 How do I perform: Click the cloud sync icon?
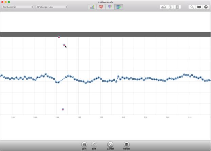pyautogui.click(x=163, y=7)
